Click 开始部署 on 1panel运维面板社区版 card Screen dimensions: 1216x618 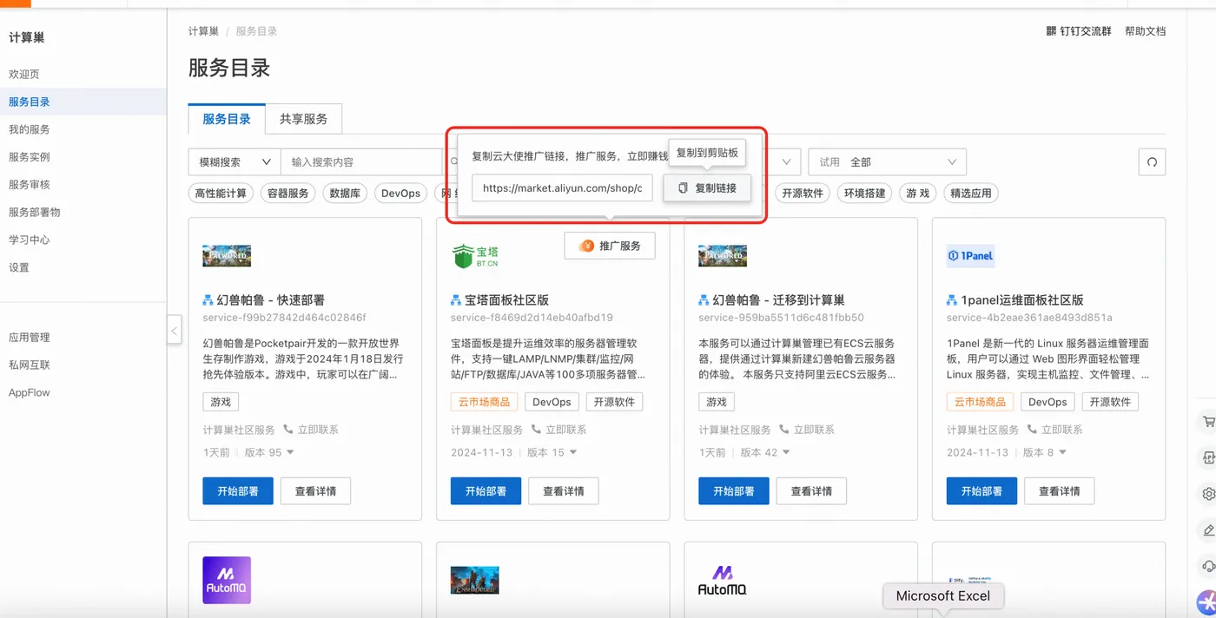981,491
